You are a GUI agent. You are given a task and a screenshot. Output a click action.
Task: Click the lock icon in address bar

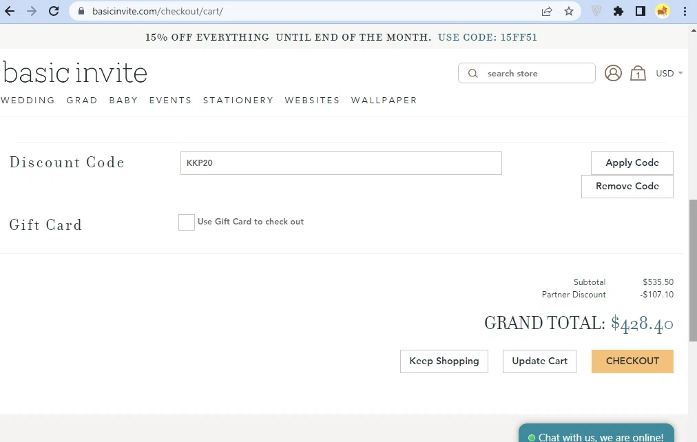pyautogui.click(x=81, y=11)
